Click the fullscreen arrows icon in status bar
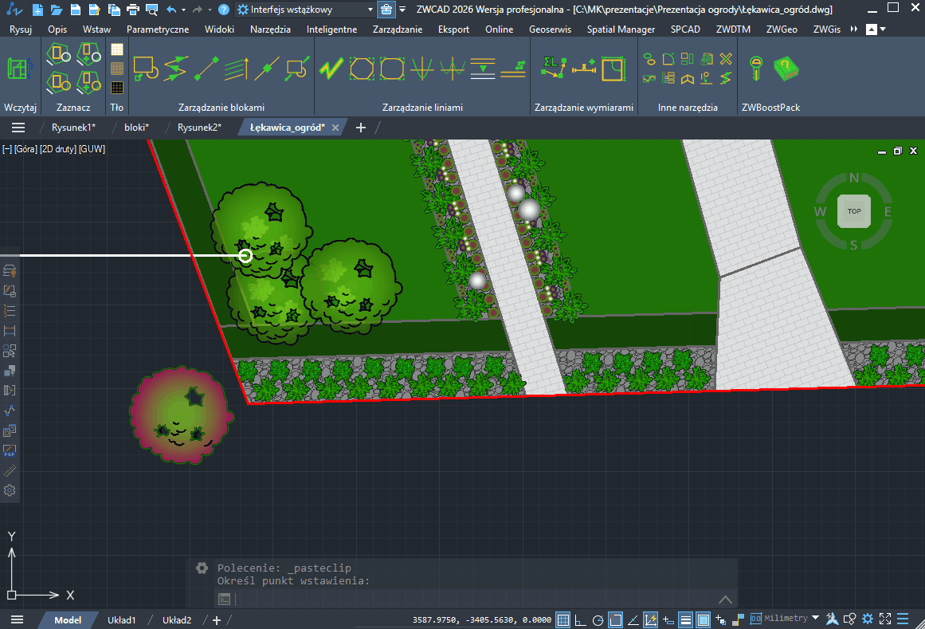 (885, 619)
